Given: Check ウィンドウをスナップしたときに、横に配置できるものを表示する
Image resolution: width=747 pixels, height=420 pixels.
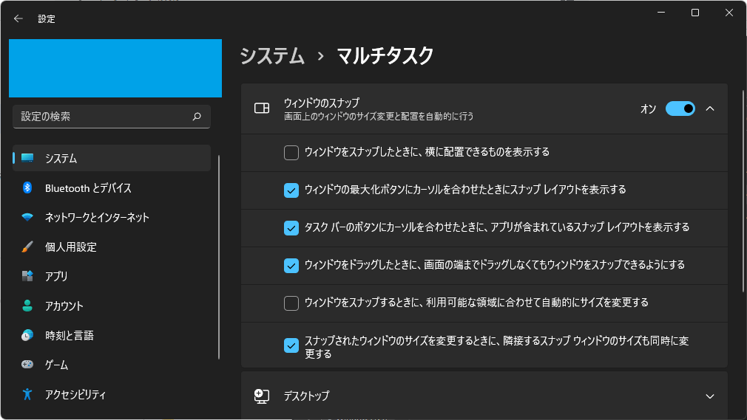Looking at the screenshot, I should tap(291, 153).
